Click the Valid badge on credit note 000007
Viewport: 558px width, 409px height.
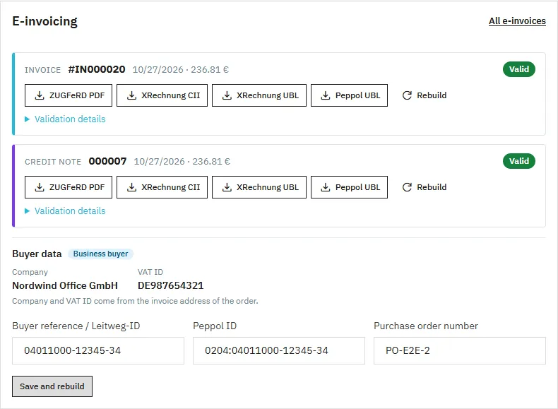click(x=519, y=161)
